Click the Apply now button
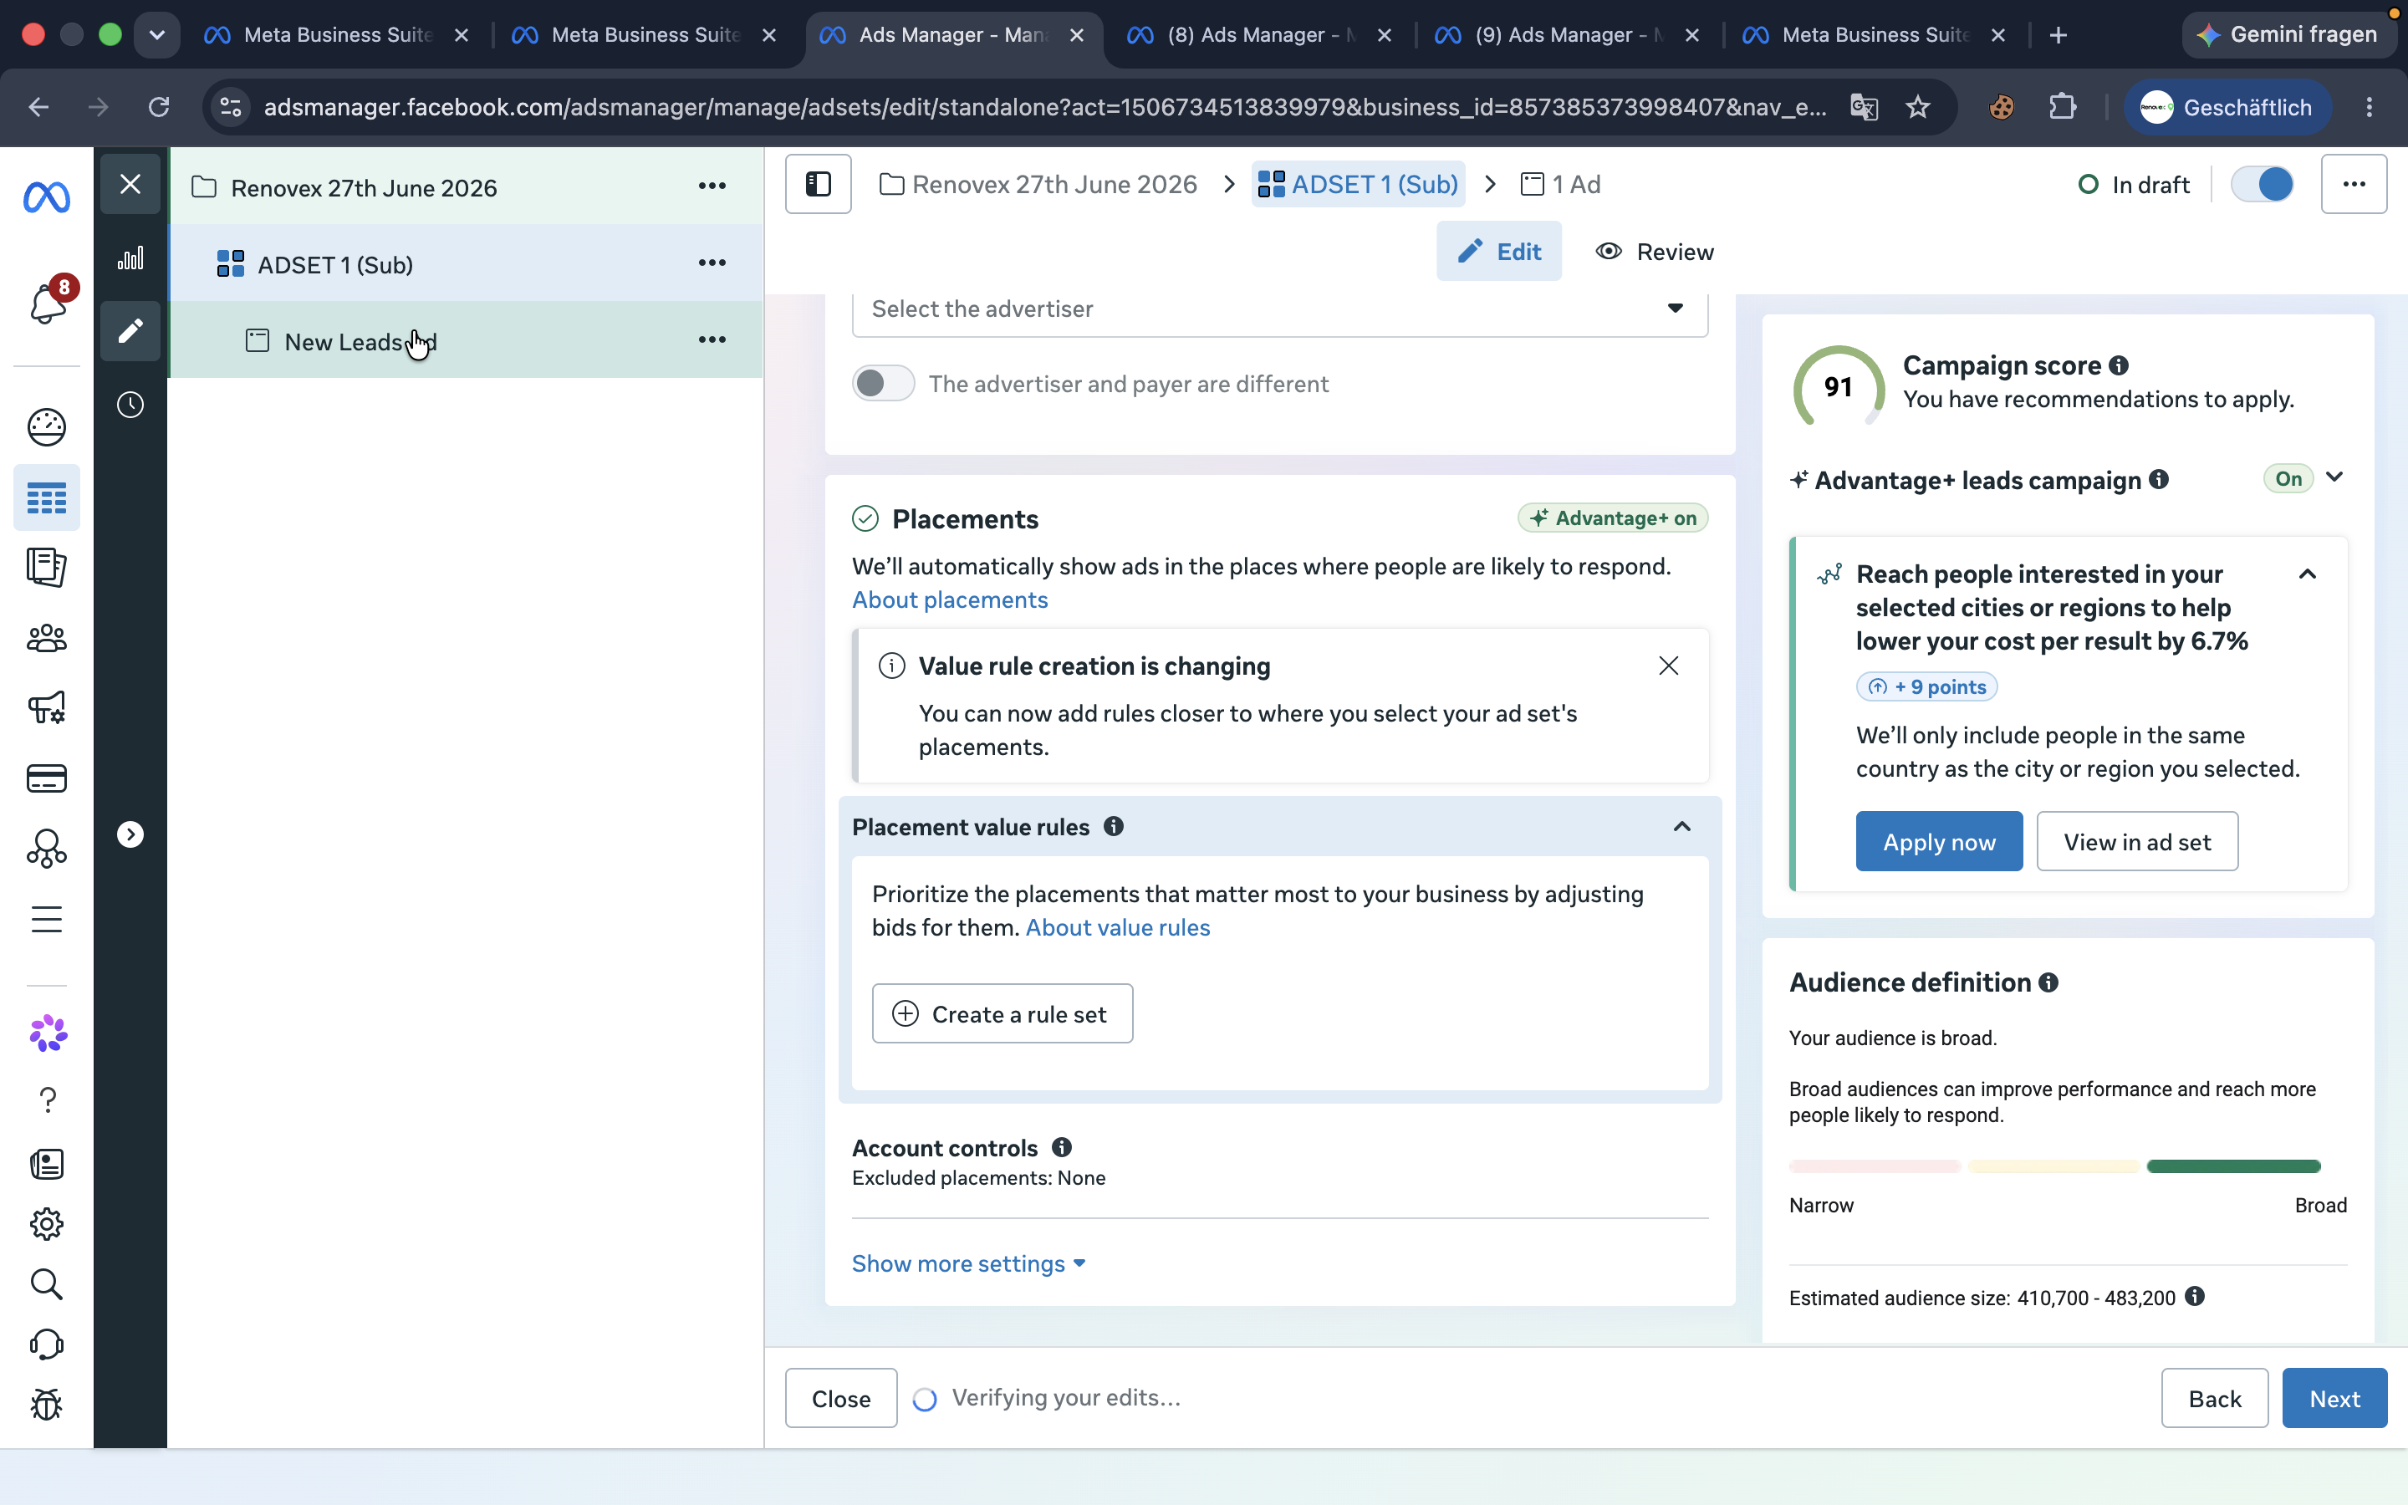This screenshot has height=1505, width=2408. pos(1938,841)
